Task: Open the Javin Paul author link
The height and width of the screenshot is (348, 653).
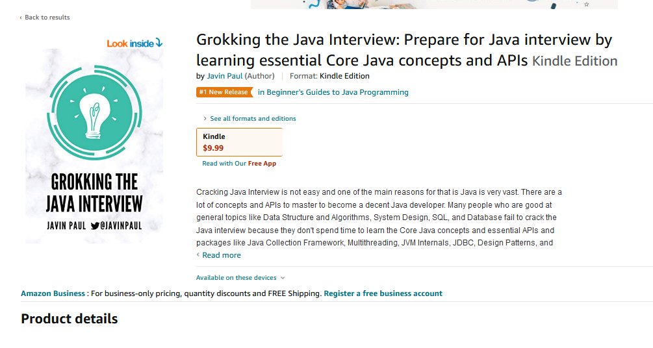Action: [224, 76]
